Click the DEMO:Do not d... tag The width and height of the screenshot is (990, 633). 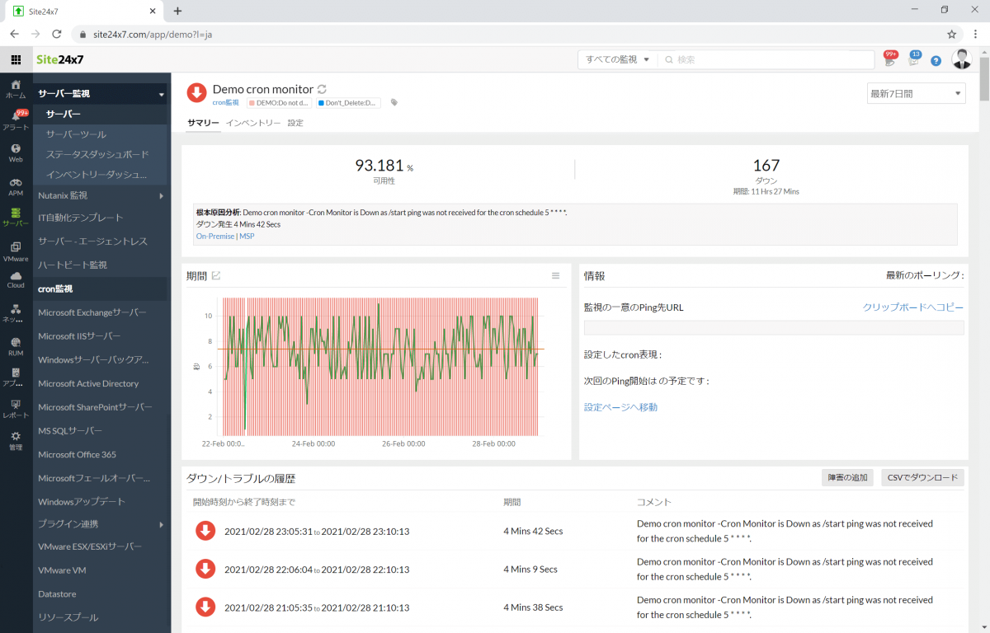pyautogui.click(x=278, y=103)
